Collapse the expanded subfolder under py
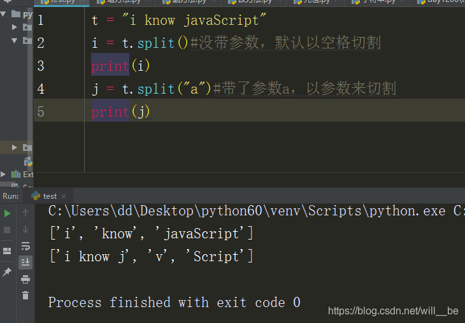The width and height of the screenshot is (465, 323). (14, 40)
